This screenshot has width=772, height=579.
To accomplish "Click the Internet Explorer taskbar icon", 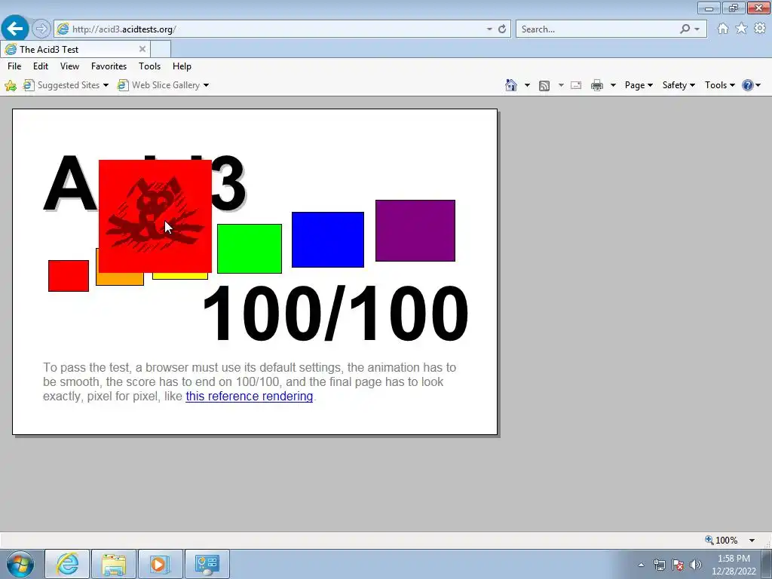I will pyautogui.click(x=67, y=564).
